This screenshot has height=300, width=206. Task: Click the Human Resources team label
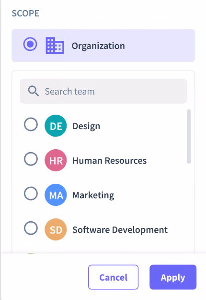point(110,161)
